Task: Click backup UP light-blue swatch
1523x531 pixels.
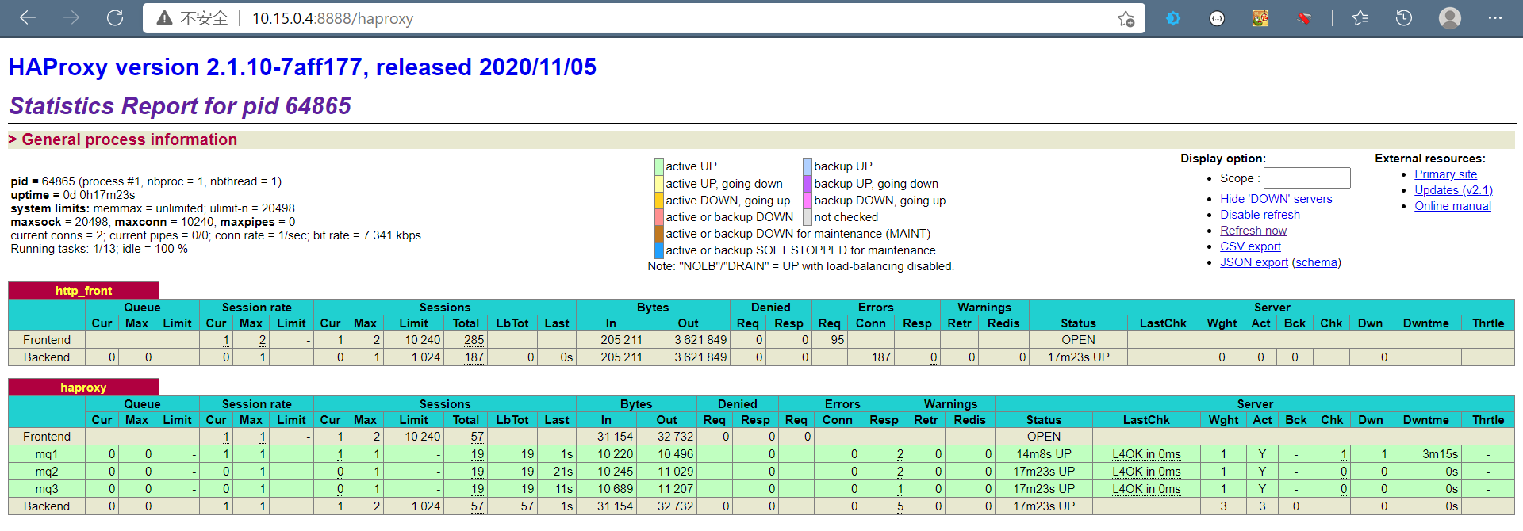Action: coord(807,166)
